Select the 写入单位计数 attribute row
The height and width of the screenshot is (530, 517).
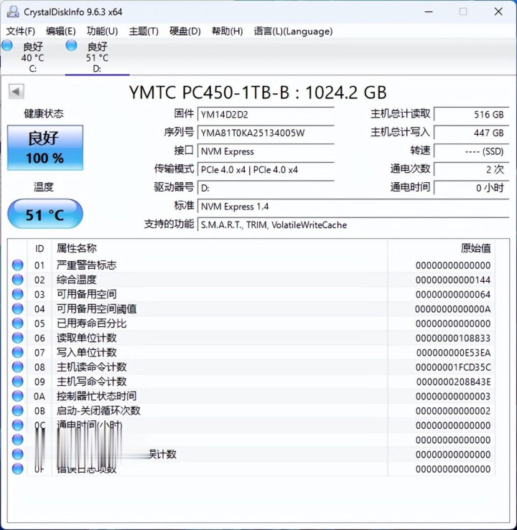(x=251, y=352)
